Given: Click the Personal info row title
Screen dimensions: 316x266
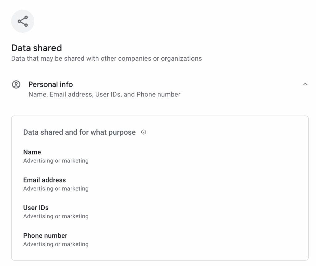Looking at the screenshot, I should point(51,84).
